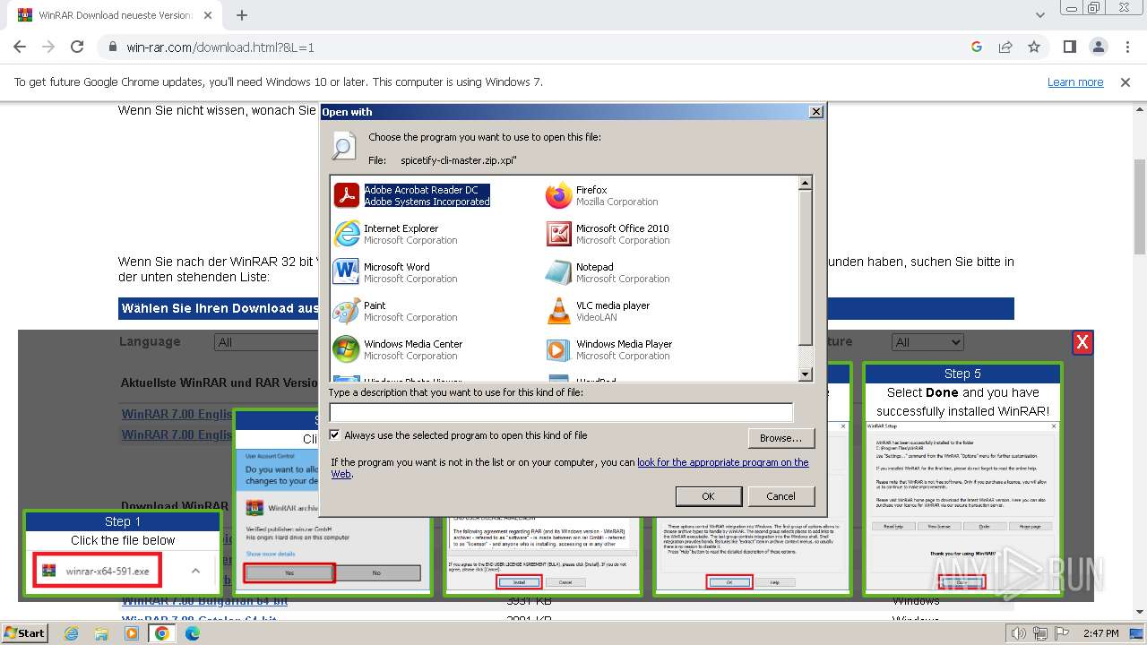Image resolution: width=1147 pixels, height=645 pixels.
Task: Pick the Internet Explorer program icon
Action: pos(346,234)
